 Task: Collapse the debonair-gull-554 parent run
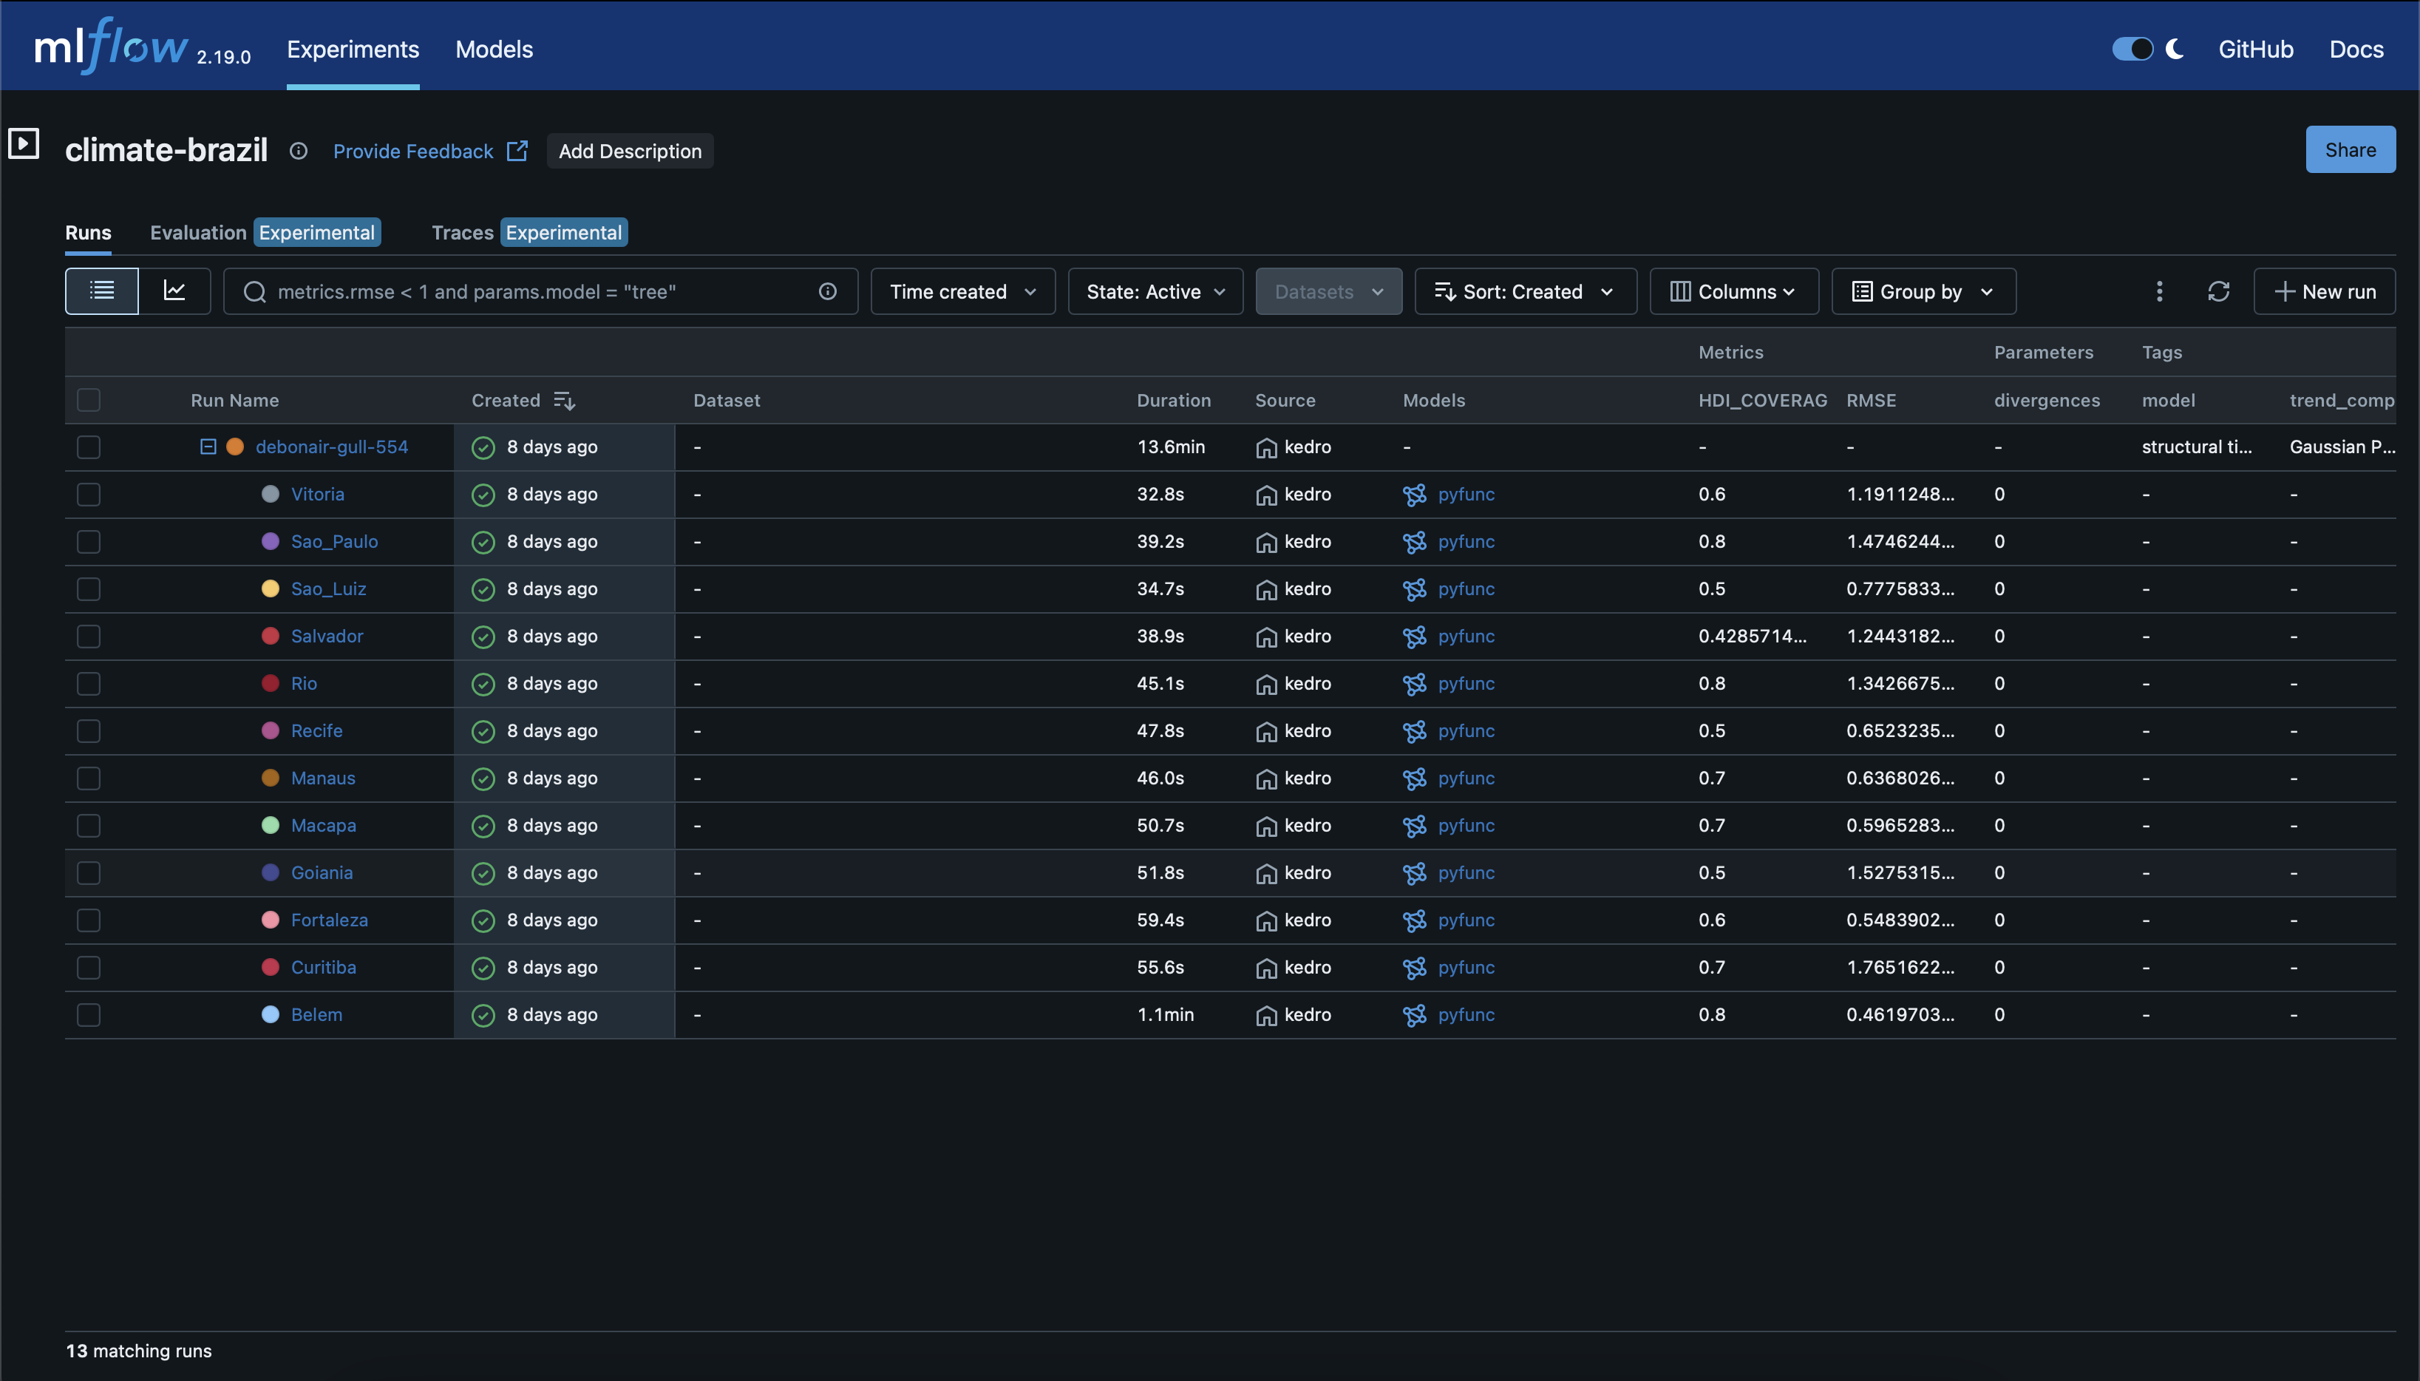[x=208, y=447]
